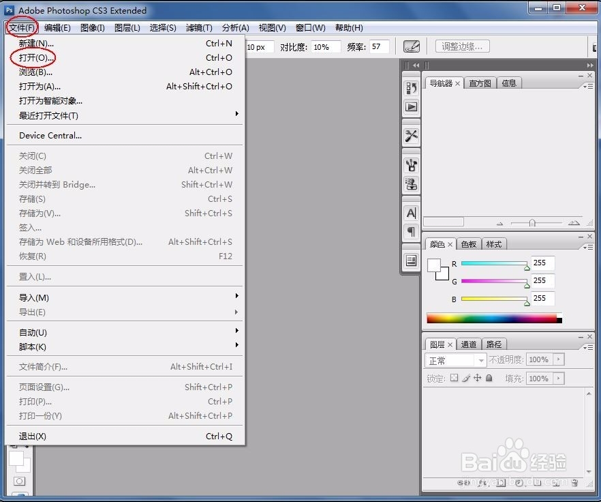Select Device Central... menu entry
The width and height of the screenshot is (601, 502).
point(125,135)
